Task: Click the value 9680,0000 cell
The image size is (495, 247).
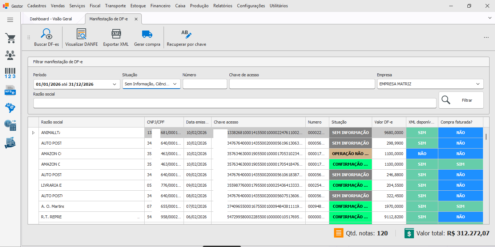Action: click(389, 133)
